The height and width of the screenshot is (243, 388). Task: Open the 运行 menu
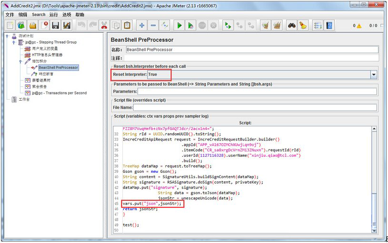[x=53, y=15]
